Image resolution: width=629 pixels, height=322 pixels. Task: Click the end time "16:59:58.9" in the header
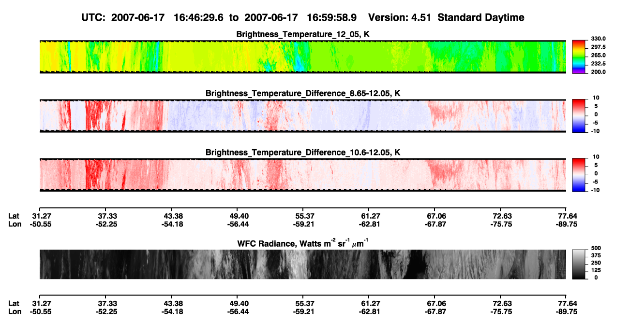tap(332, 18)
